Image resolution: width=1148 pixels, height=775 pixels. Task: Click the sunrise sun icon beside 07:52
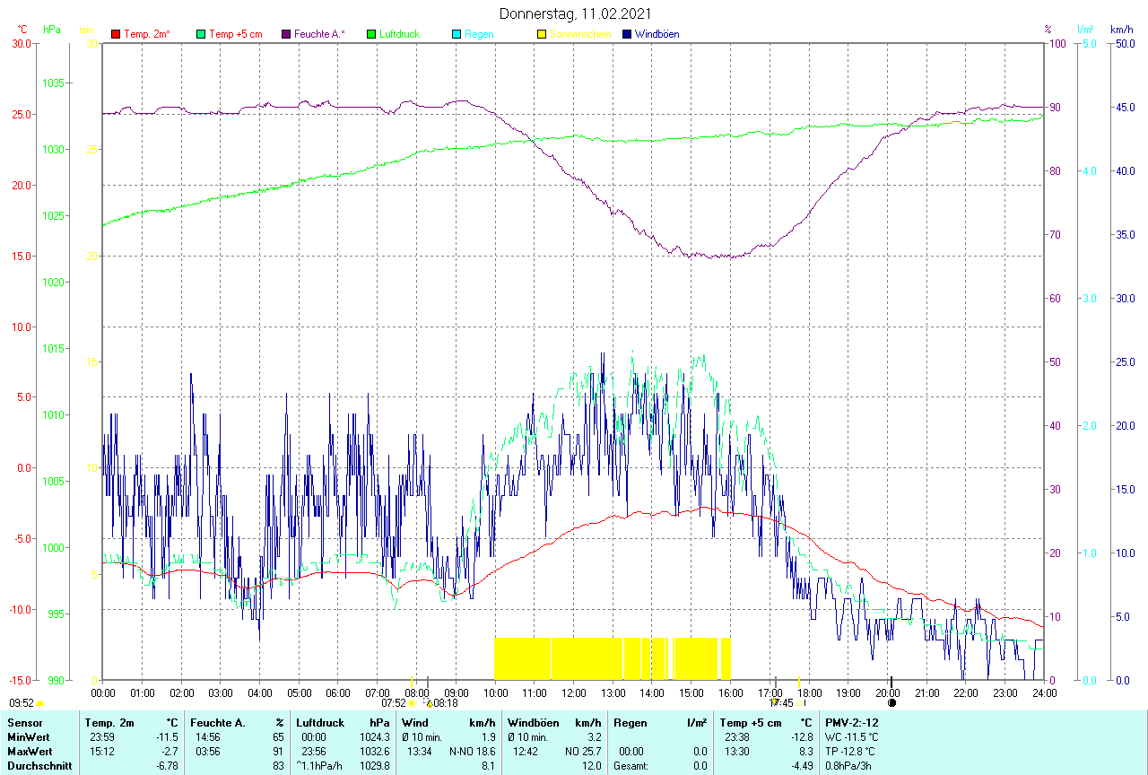click(411, 703)
